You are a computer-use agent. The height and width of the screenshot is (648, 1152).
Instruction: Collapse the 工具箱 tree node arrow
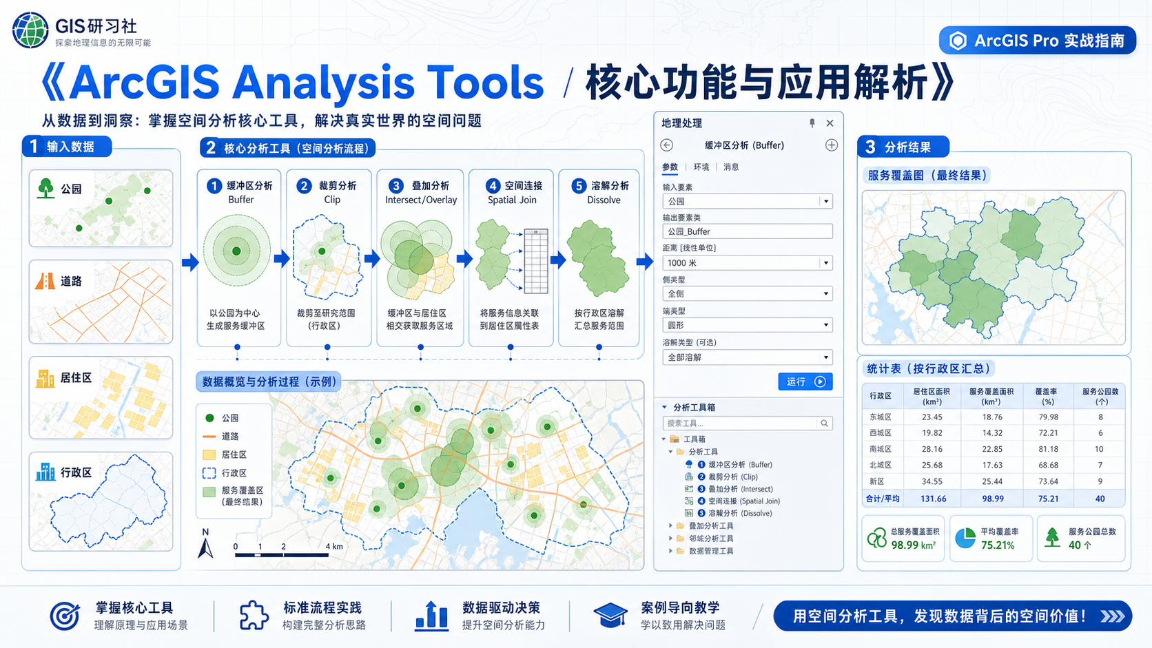[x=664, y=439]
